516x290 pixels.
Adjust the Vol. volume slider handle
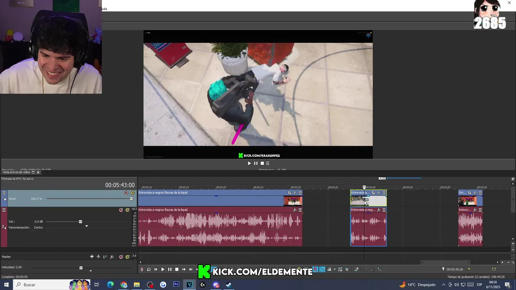[80, 222]
